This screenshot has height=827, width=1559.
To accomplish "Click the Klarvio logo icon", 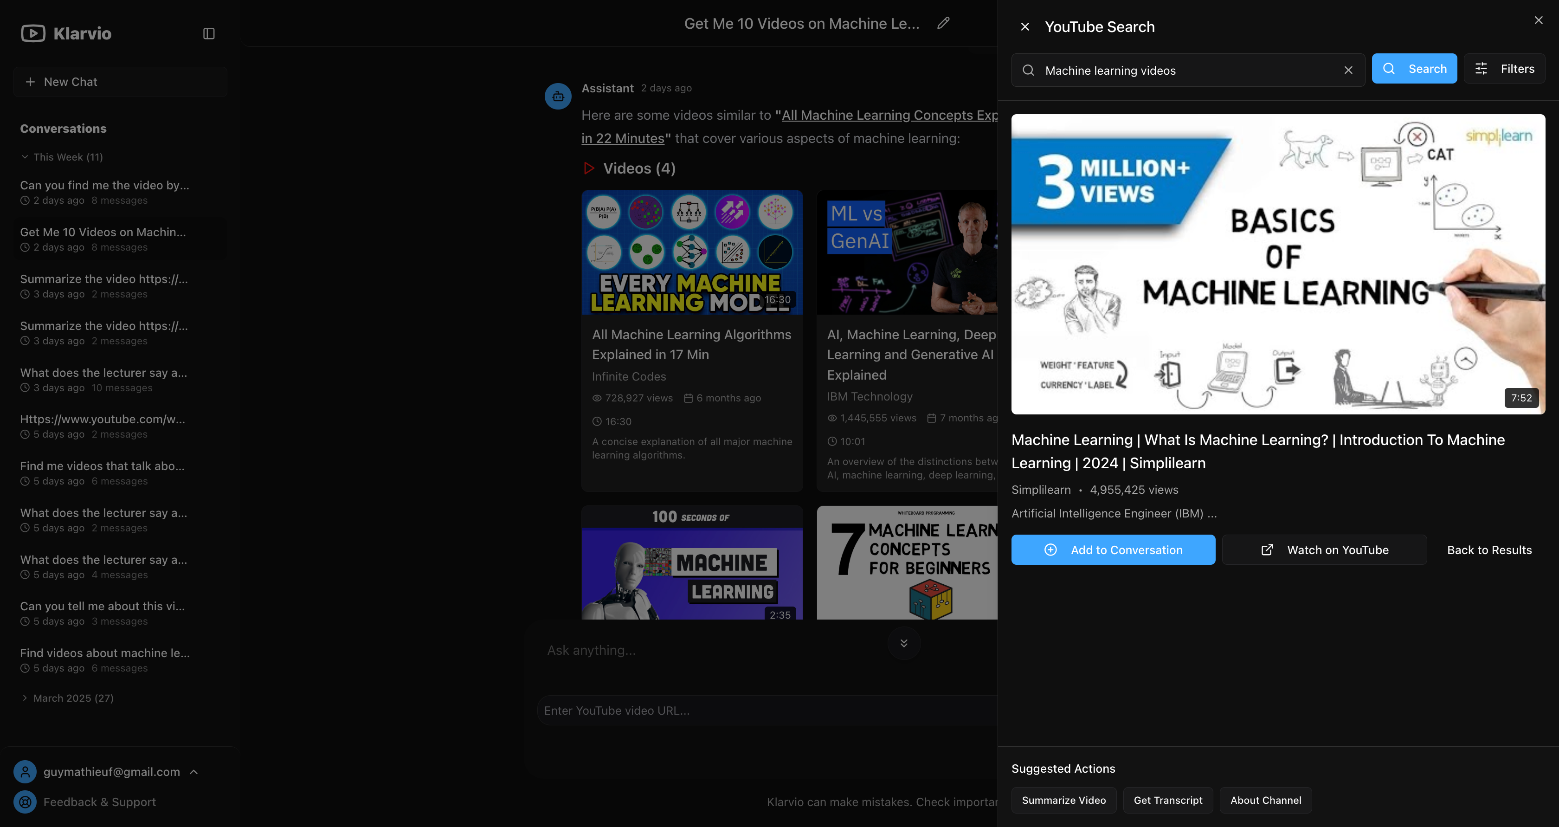I will coord(33,33).
